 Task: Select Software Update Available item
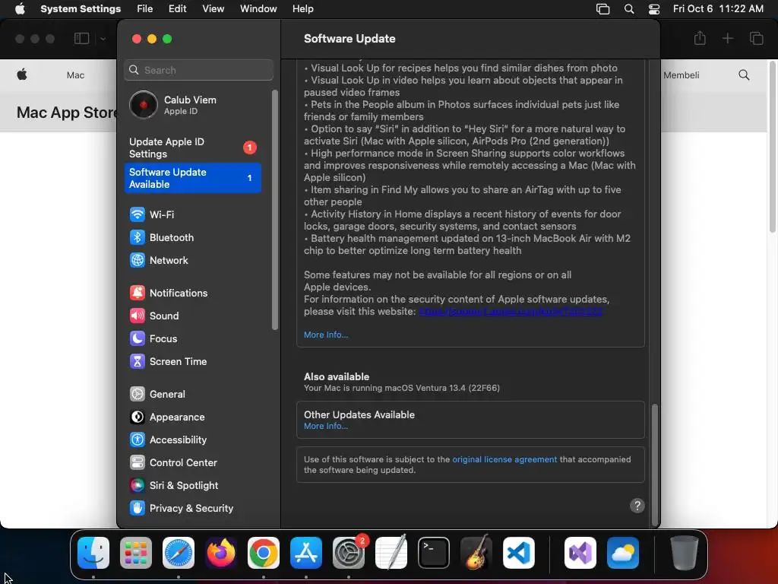(x=192, y=178)
